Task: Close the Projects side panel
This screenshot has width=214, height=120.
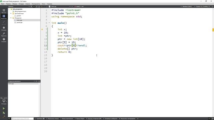Action: click(x=39, y=7)
